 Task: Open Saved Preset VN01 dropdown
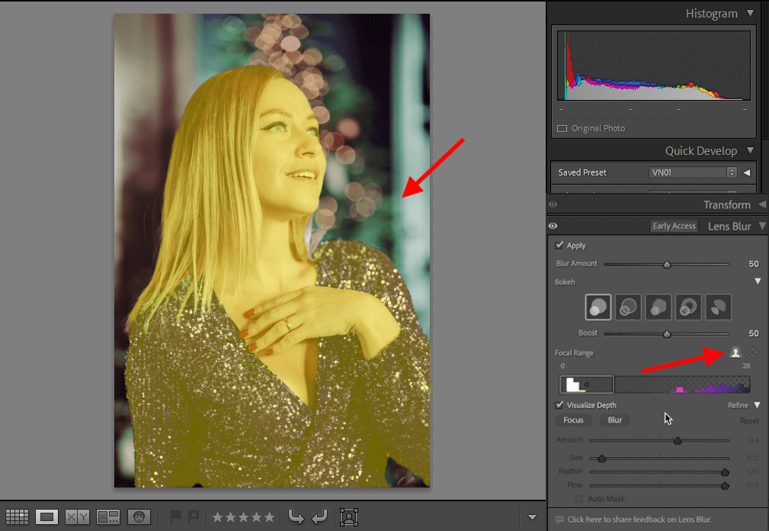click(x=693, y=172)
